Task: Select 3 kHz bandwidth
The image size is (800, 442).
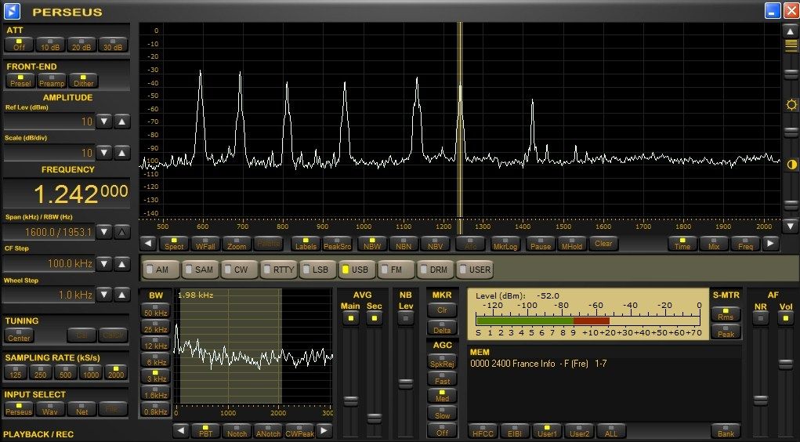Action: (156, 376)
